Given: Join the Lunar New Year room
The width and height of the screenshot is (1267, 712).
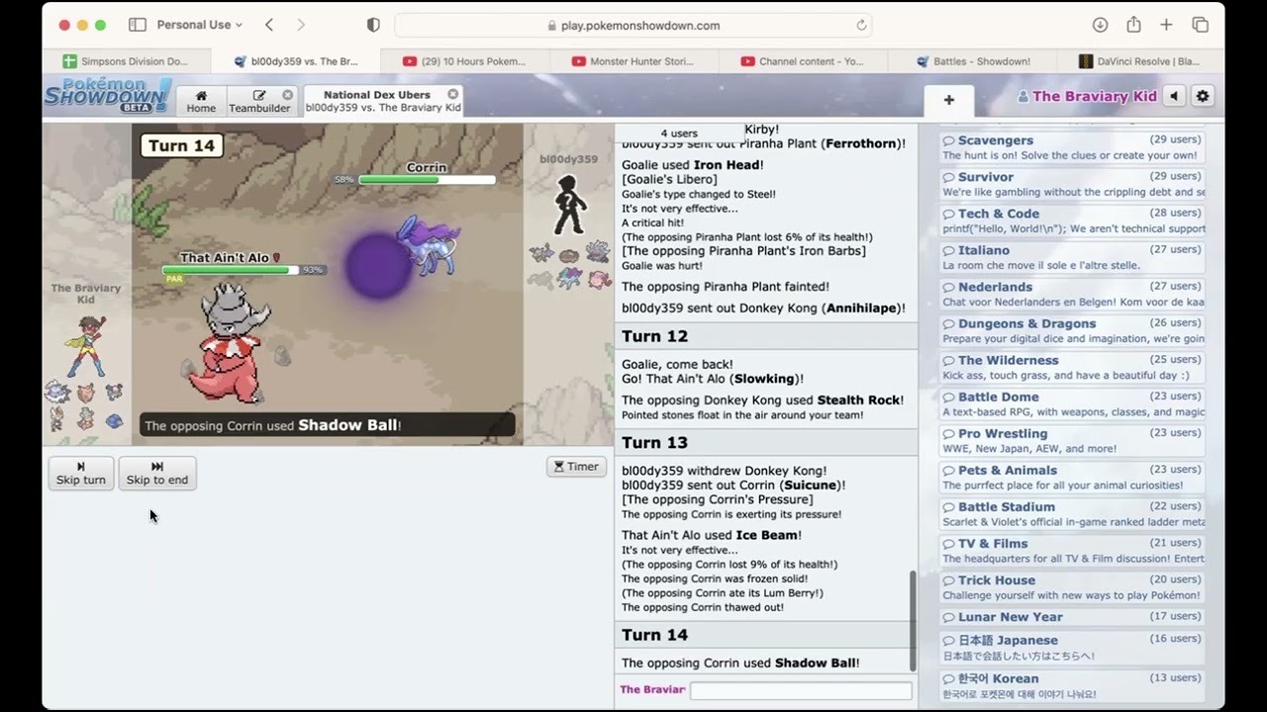Looking at the screenshot, I should [x=1072, y=617].
